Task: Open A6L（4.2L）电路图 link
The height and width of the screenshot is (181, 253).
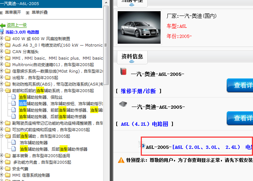Action: pyautogui.click(x=144, y=124)
